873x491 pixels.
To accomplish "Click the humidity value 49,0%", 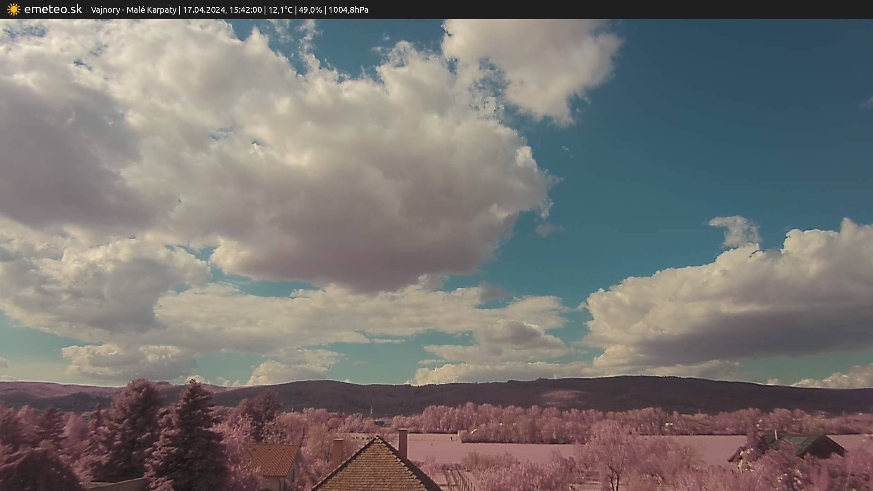I will pos(310,10).
